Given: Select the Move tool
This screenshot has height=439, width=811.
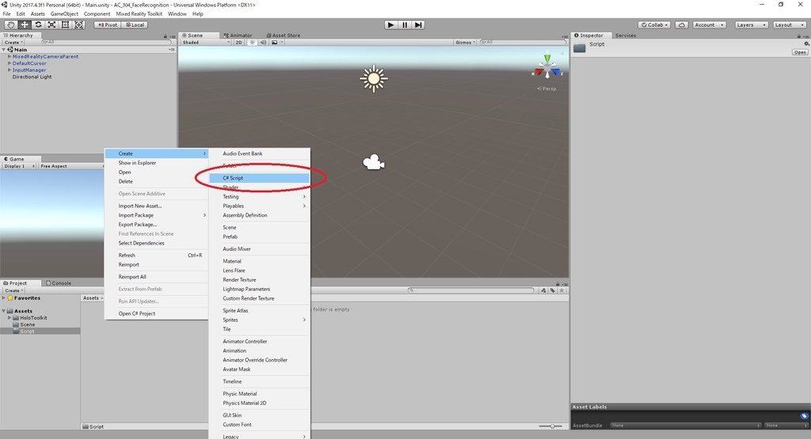Looking at the screenshot, I should click(25, 25).
